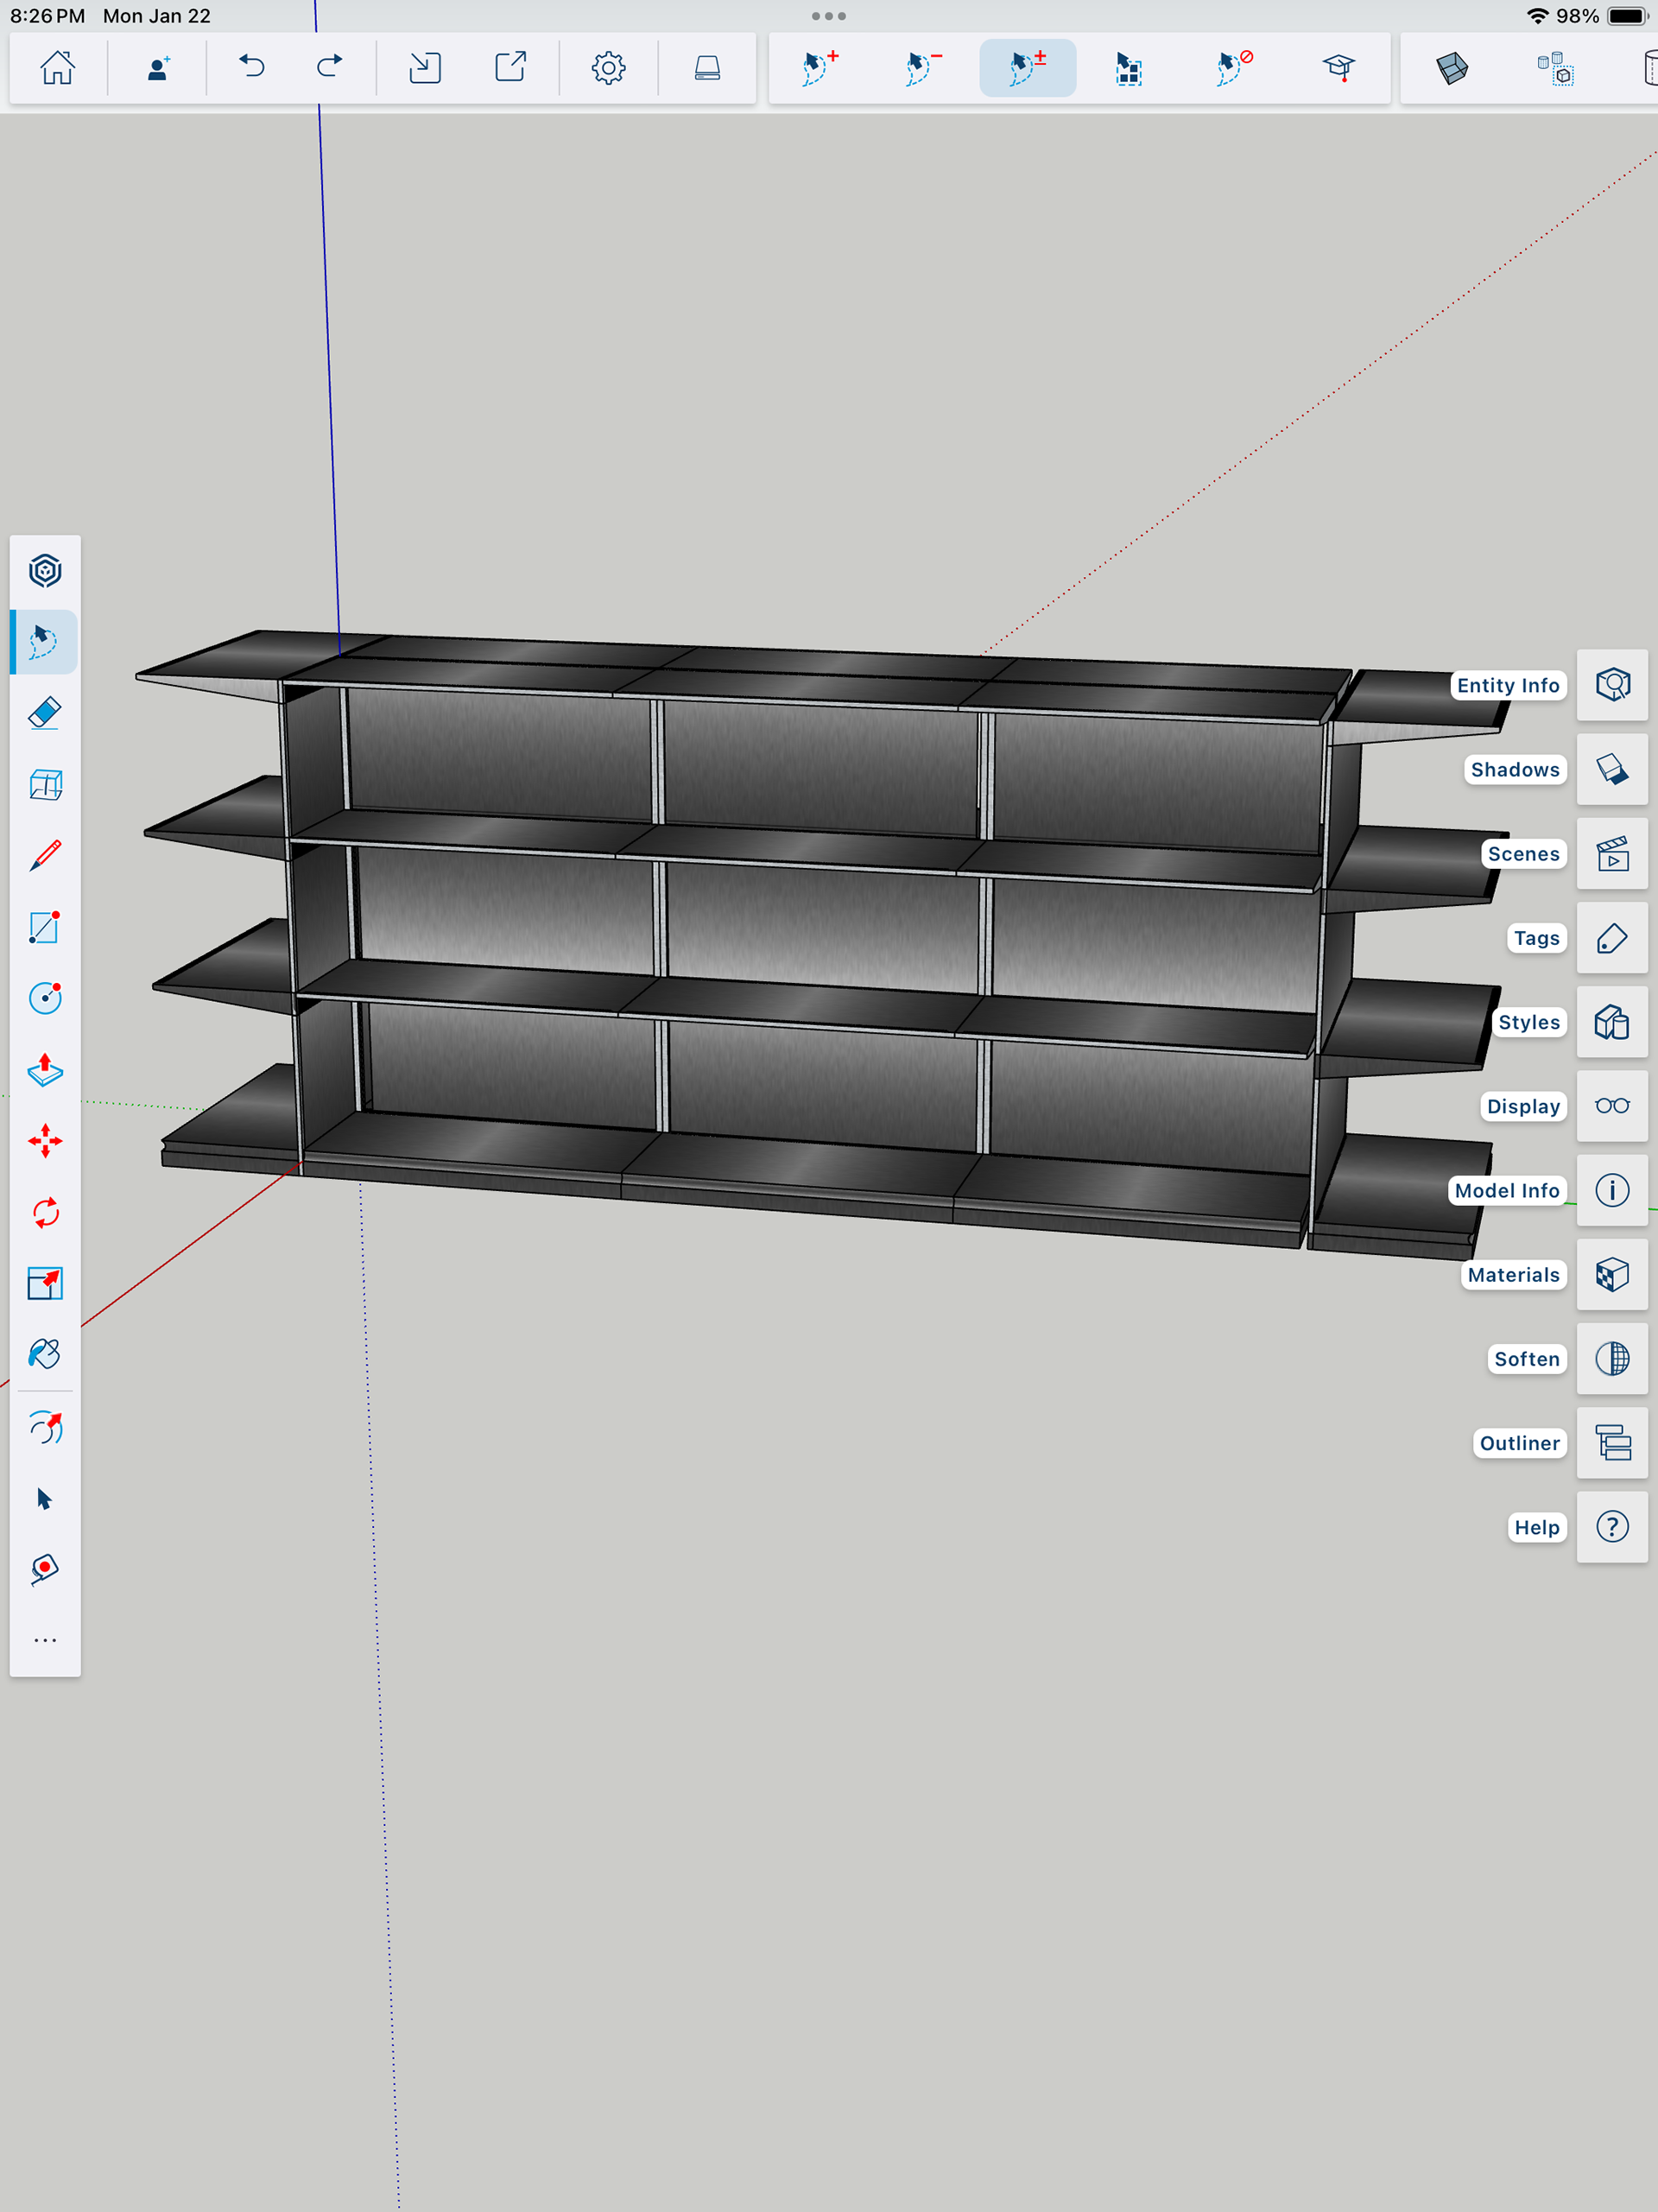Viewport: 1658px width, 2212px height.
Task: Select the Paint Bucket tool
Action: tap(45, 1354)
